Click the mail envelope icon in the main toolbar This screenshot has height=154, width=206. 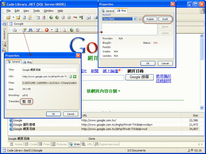click(89, 17)
